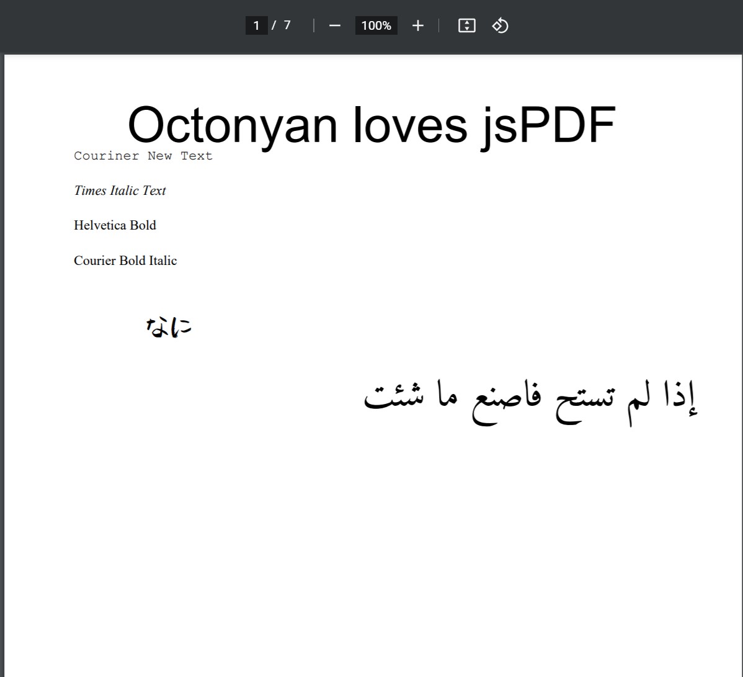Select the 100% zoom level field
Image resolution: width=743 pixels, height=677 pixels.
pos(376,25)
